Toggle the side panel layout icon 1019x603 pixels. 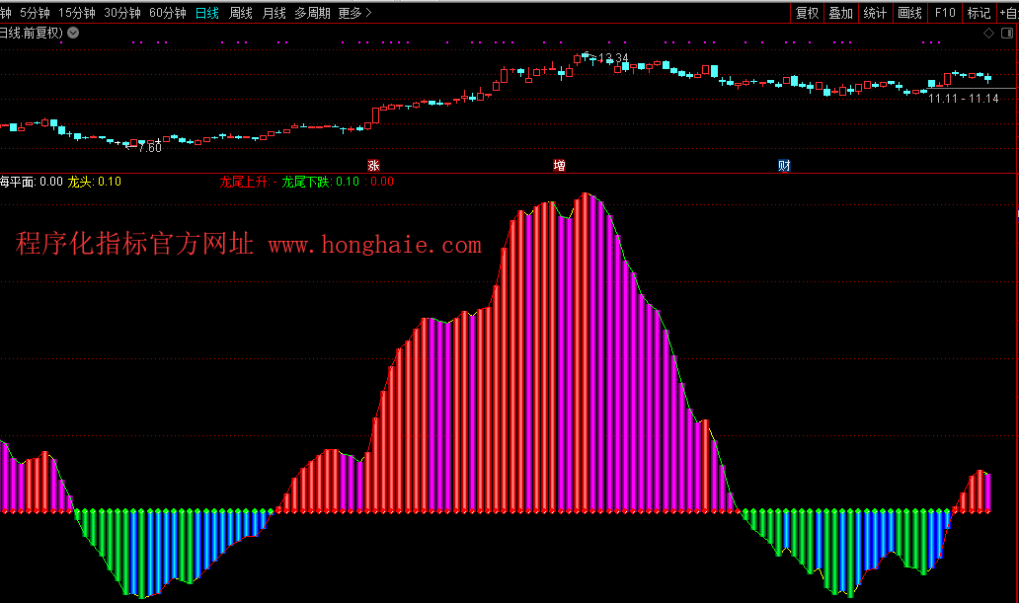click(x=1006, y=33)
